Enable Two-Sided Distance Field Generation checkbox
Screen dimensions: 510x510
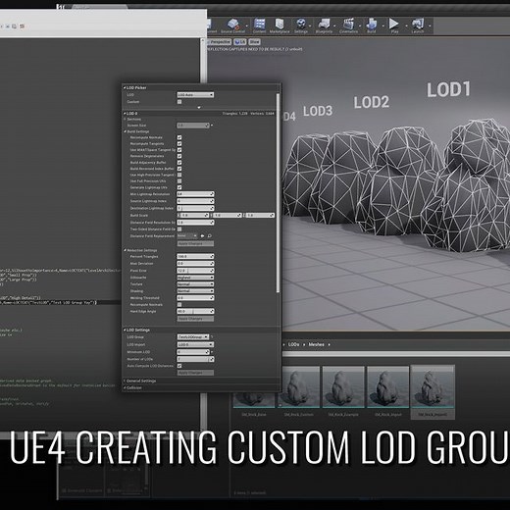179,229
